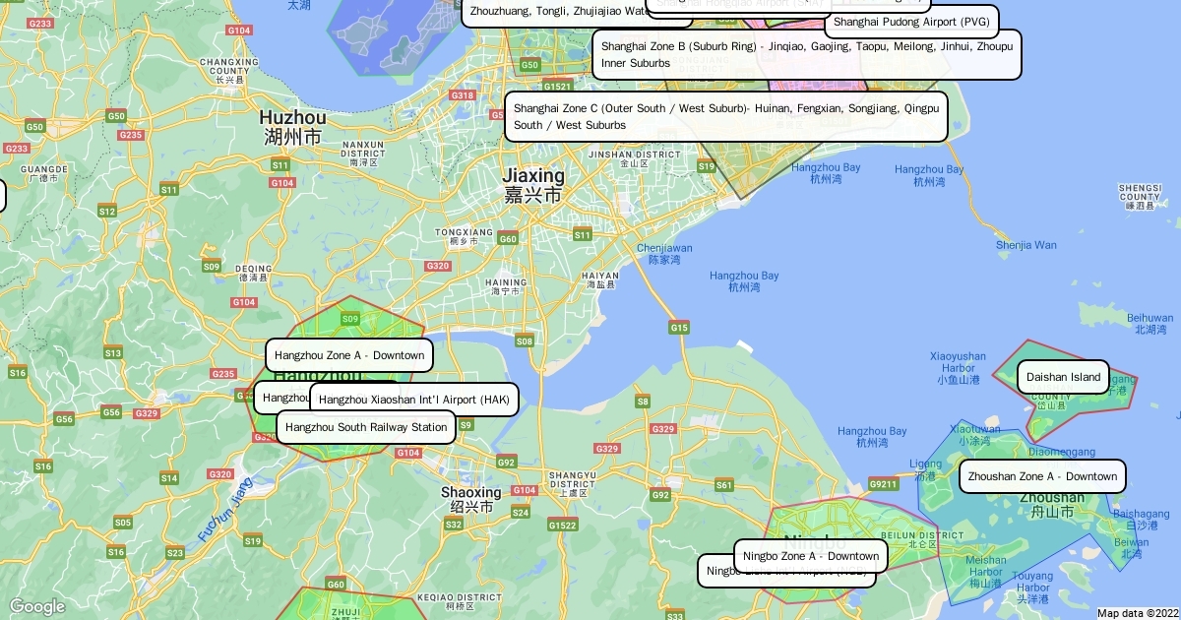The height and width of the screenshot is (620, 1181).
Task: Select the Ningbo Zone A - Downtown label
Action: [x=811, y=556]
